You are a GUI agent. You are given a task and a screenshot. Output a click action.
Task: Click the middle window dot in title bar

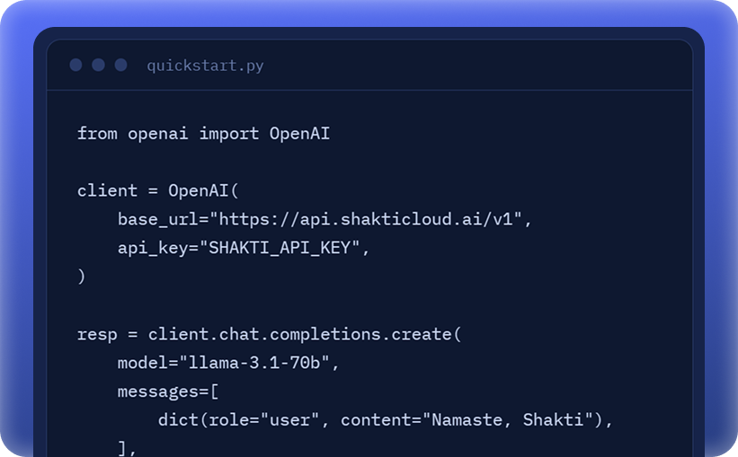click(x=98, y=65)
